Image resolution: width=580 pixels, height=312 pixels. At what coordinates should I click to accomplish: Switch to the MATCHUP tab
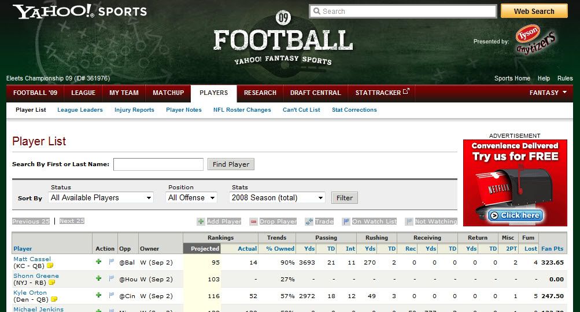(168, 93)
